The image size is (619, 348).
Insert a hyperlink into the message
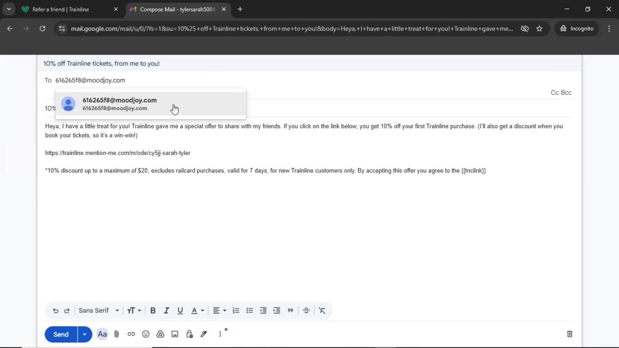pos(131,334)
